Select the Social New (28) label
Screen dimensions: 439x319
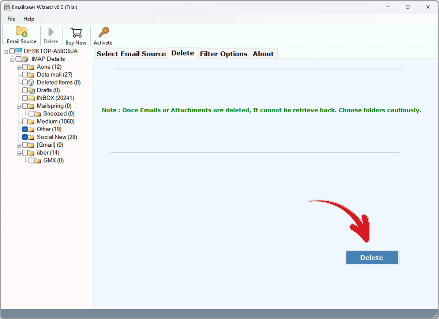click(57, 137)
